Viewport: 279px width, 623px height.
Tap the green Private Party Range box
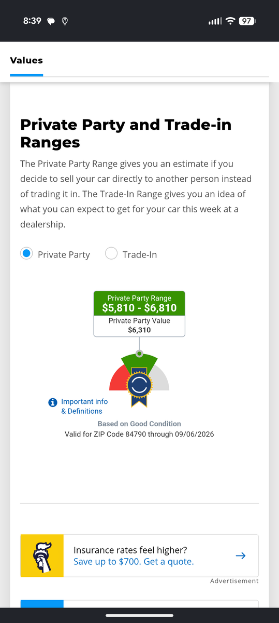[x=139, y=303]
